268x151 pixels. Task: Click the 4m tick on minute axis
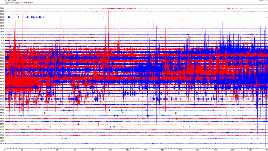tap(40, 150)
